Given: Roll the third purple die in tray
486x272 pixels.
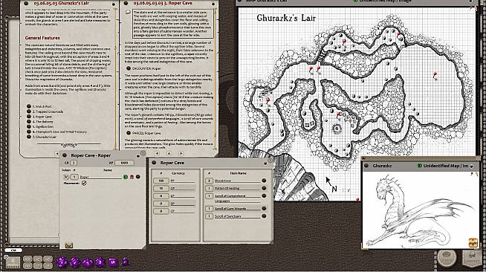Looking at the screenshot, I should pos(88,262).
